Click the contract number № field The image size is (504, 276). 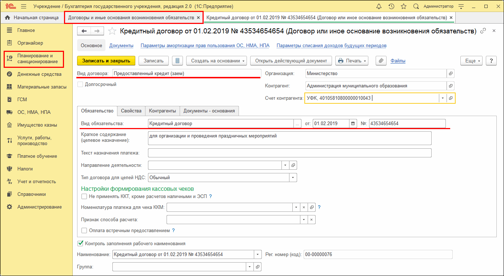click(407, 123)
